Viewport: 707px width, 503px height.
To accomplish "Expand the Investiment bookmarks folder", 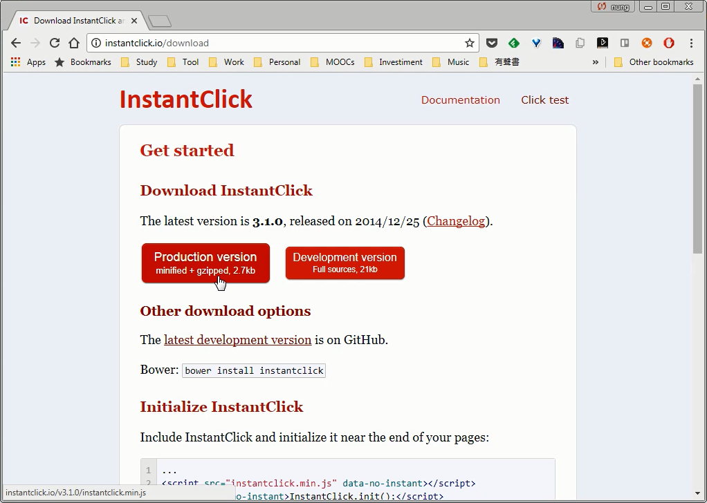I will coord(394,62).
